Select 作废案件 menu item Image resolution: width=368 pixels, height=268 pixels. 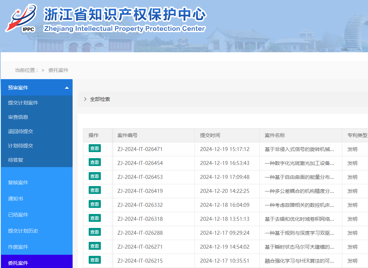(x=18, y=247)
